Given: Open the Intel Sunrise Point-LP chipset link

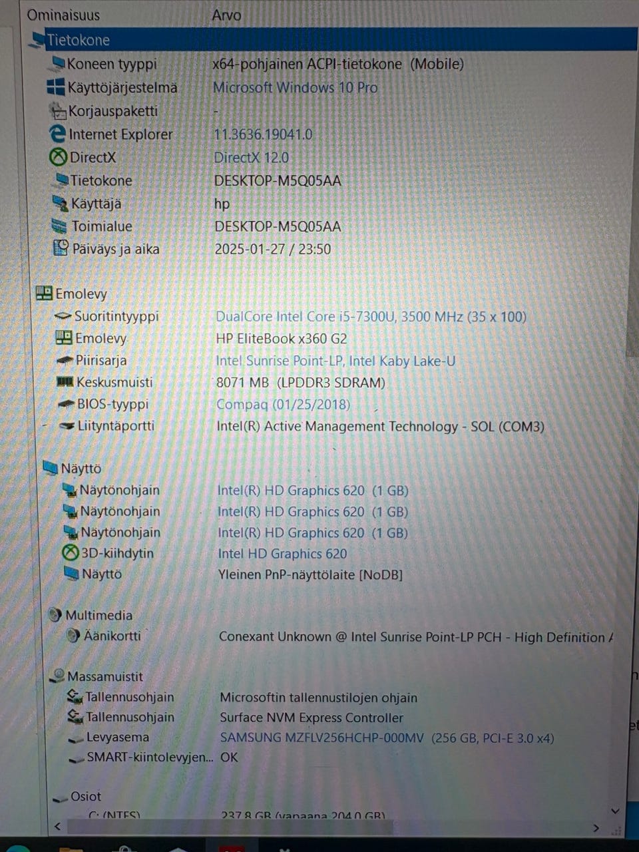Looking at the screenshot, I should 335,360.
